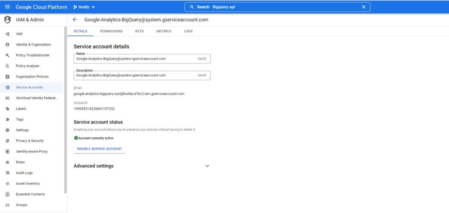Click the Audit Logs list icon
Image resolution: width=449 pixels, height=213 pixels.
(x=8, y=173)
